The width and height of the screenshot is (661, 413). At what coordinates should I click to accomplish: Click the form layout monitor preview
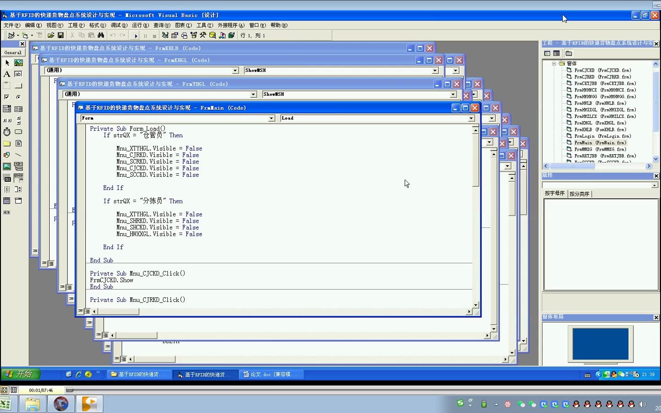tap(600, 344)
